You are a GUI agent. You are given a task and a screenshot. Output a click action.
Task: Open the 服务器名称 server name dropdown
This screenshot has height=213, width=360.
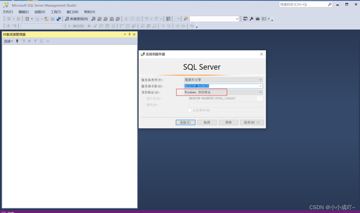(260, 86)
